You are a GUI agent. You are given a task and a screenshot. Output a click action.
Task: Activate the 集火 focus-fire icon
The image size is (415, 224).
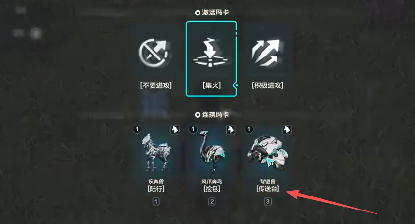click(211, 52)
